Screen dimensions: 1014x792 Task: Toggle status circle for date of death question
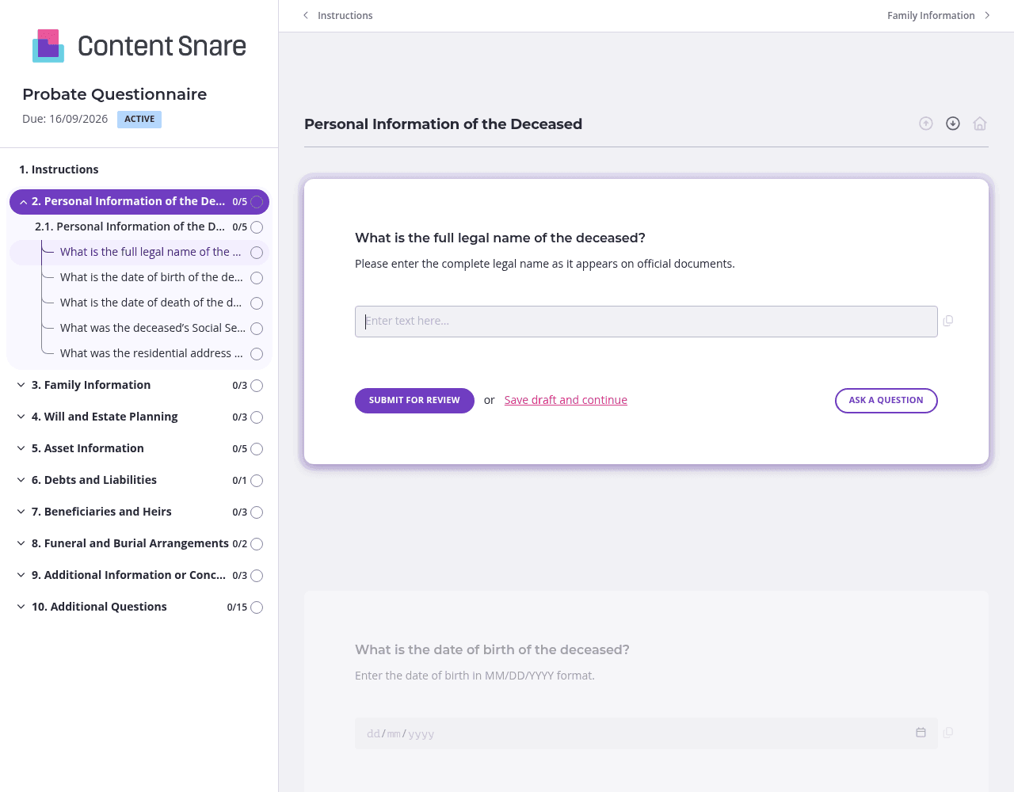tap(257, 303)
